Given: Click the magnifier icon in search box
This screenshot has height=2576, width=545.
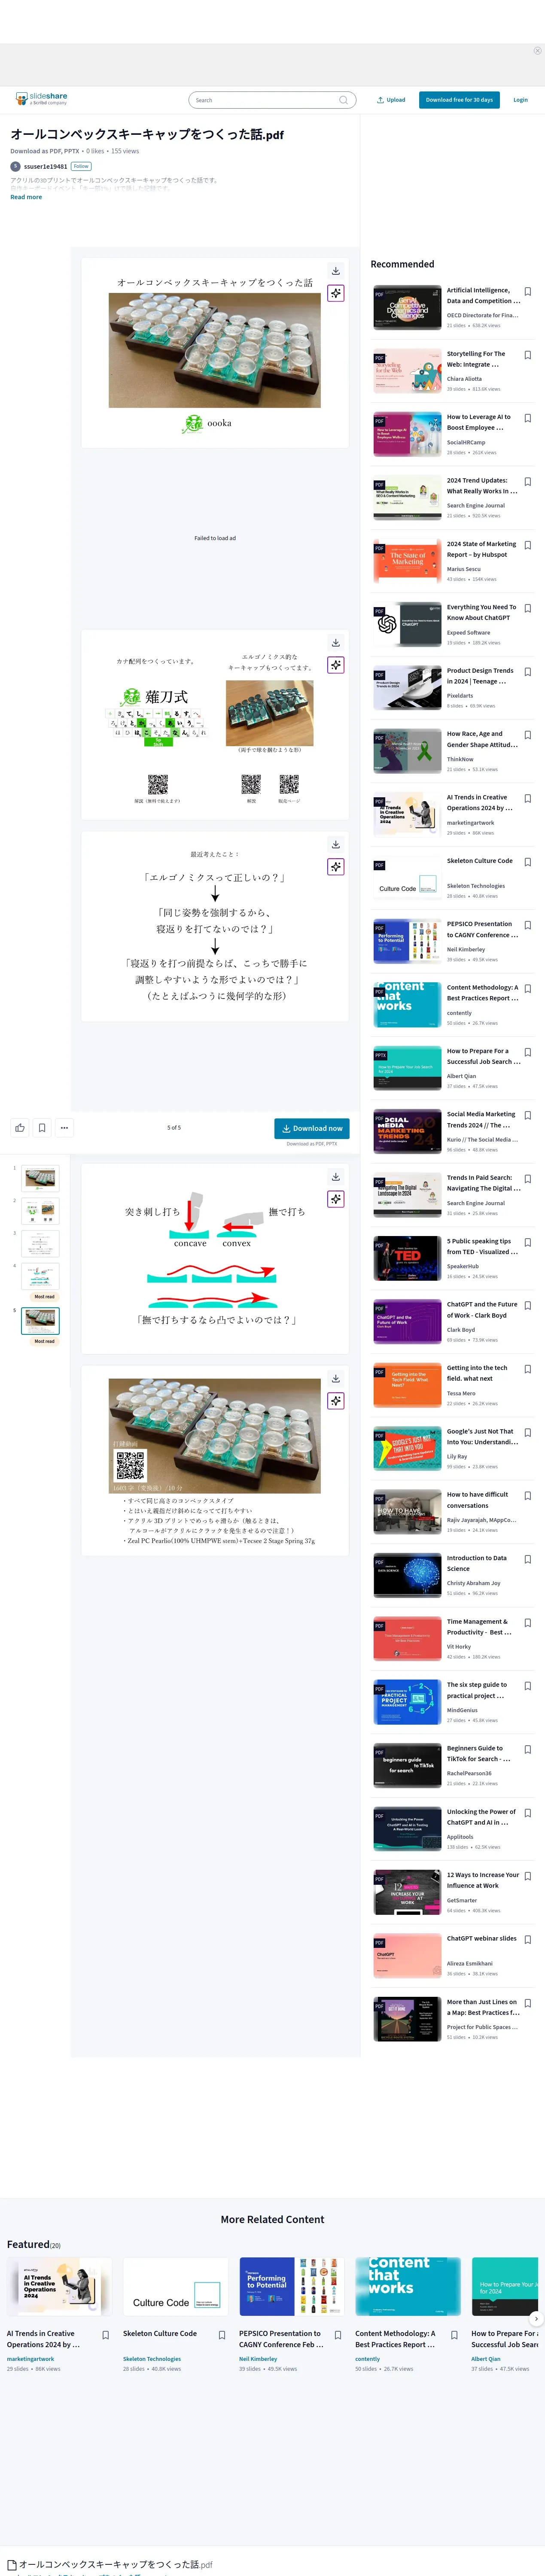Looking at the screenshot, I should (343, 100).
